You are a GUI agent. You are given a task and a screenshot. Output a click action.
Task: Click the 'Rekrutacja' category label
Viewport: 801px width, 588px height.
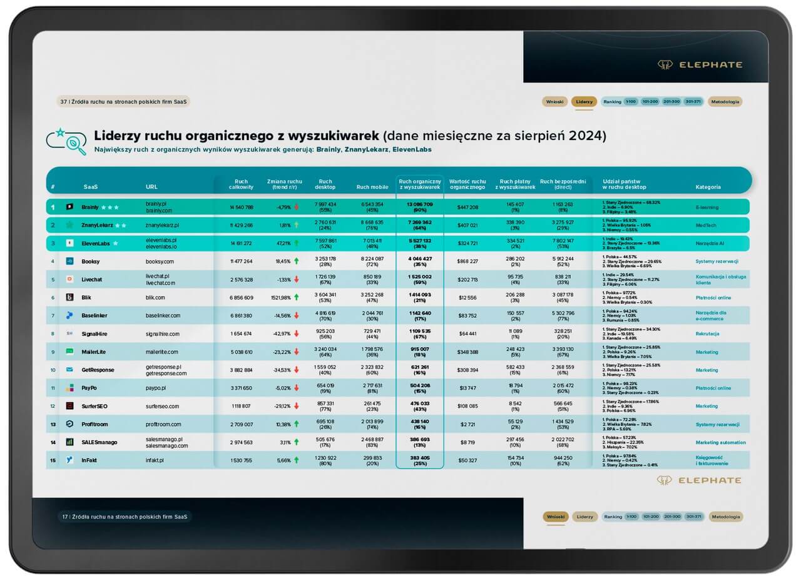click(x=708, y=334)
